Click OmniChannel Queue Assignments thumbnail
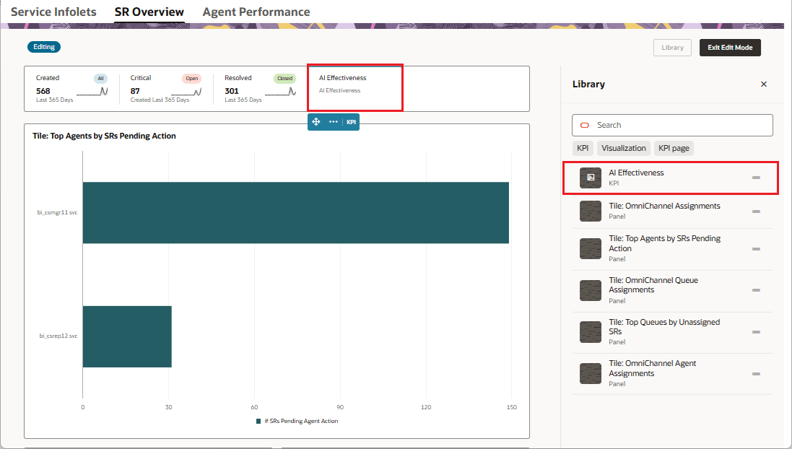 pyautogui.click(x=591, y=290)
